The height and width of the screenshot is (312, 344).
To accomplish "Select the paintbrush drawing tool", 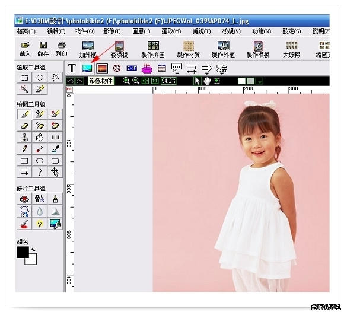I will 24,114.
